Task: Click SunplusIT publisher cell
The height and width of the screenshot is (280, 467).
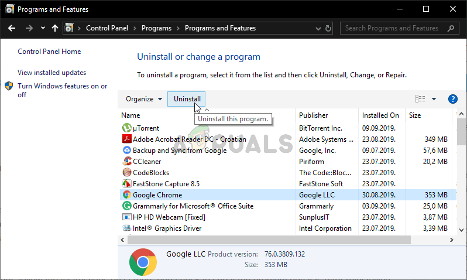Action: click(314, 217)
